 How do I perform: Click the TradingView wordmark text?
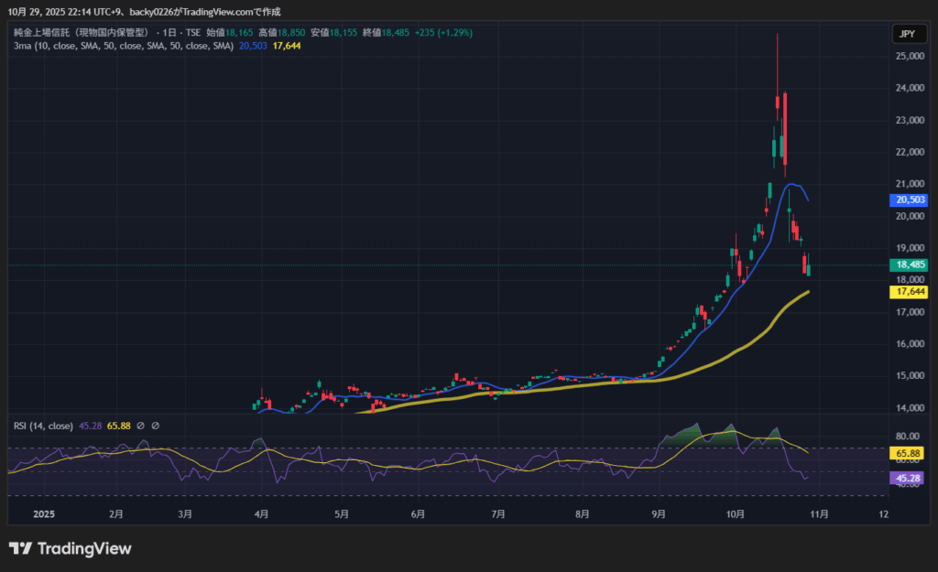(85, 549)
